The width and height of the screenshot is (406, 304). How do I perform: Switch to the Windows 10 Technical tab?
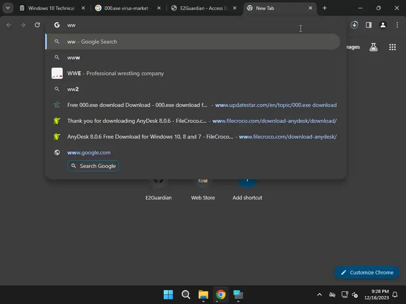coord(51,8)
